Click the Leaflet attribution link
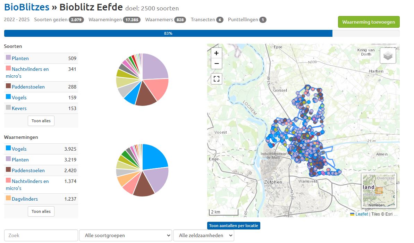Screen dimensions: 414x243 click(362, 214)
